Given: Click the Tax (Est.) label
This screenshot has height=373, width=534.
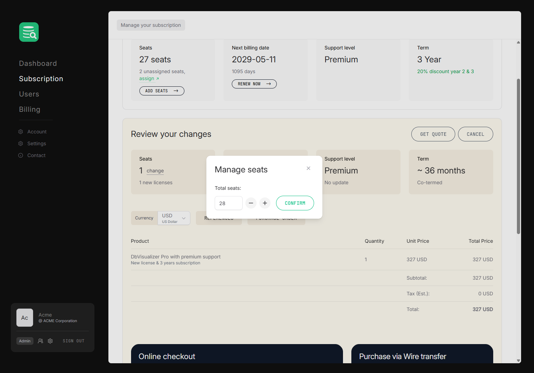Looking at the screenshot, I should (418, 294).
